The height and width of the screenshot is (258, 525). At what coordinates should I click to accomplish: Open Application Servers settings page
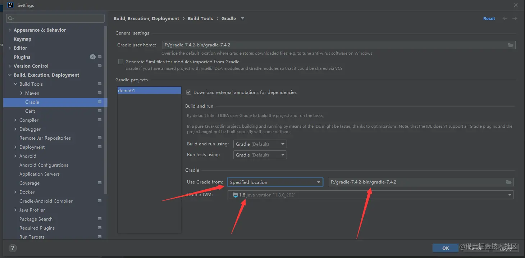(40, 174)
